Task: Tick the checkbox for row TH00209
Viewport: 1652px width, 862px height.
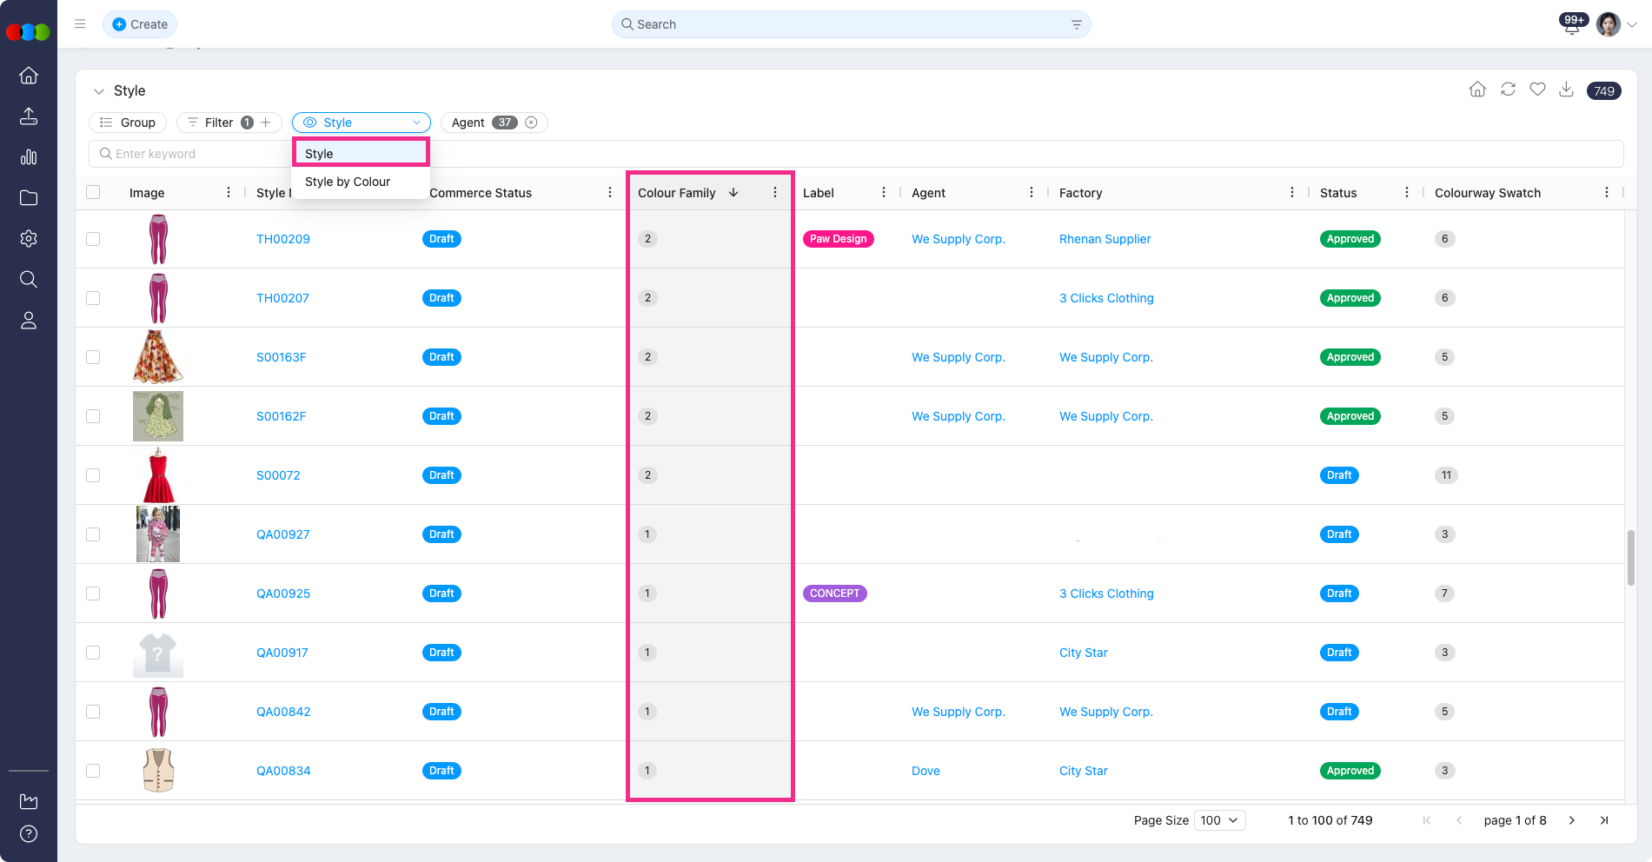Action: (93, 239)
